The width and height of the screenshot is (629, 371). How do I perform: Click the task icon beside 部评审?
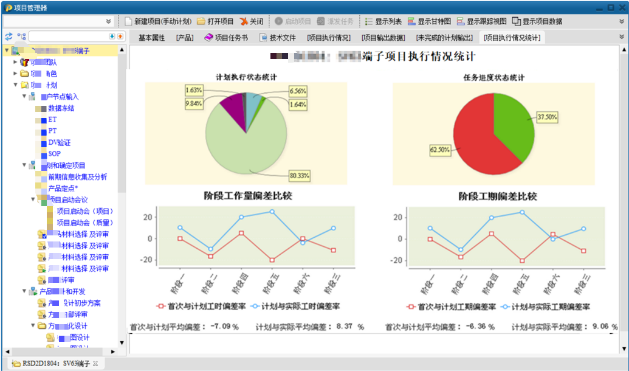click(x=42, y=314)
